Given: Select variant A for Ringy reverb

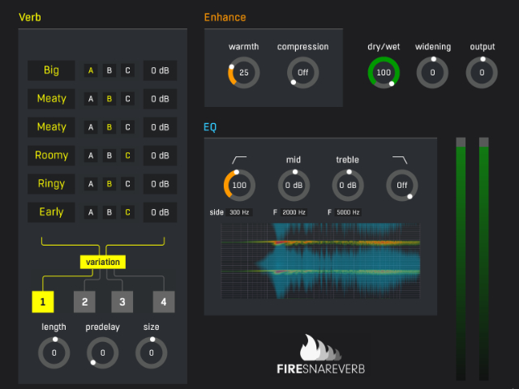Looking at the screenshot, I should [x=91, y=184].
